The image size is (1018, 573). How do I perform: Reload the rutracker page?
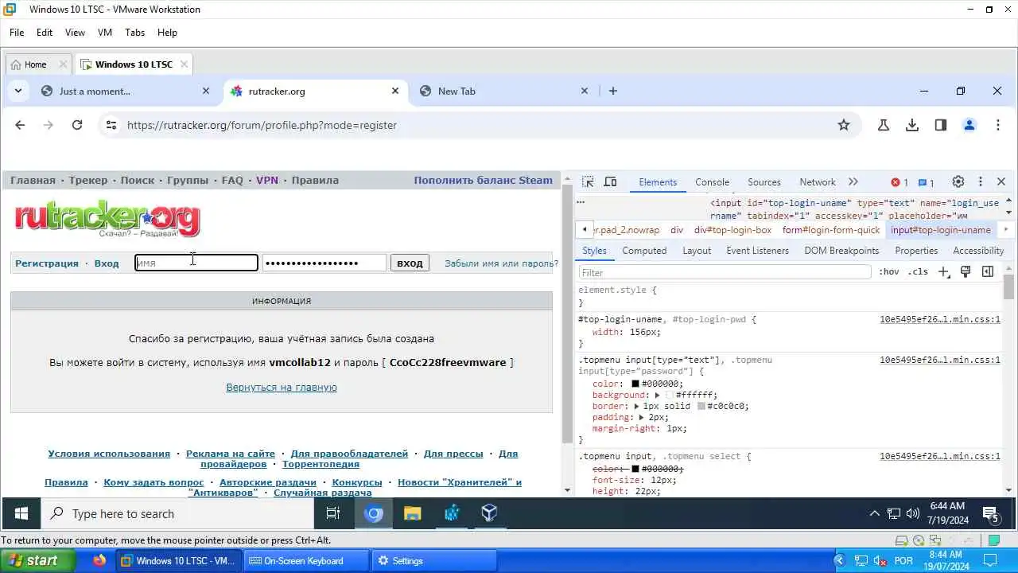pyautogui.click(x=77, y=125)
